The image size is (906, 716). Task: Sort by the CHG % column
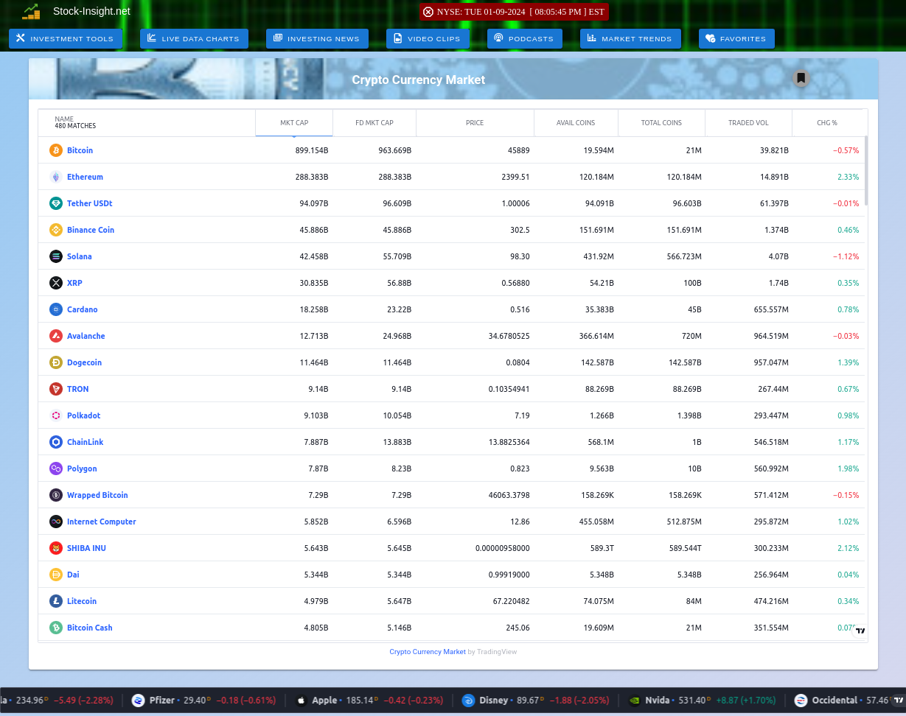tap(827, 123)
